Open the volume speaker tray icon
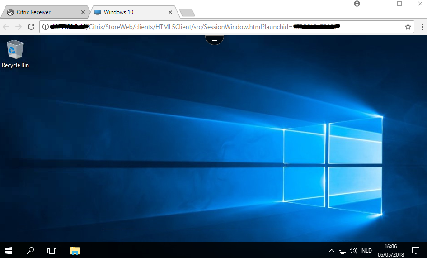Image resolution: width=427 pixels, height=258 pixels. click(353, 250)
